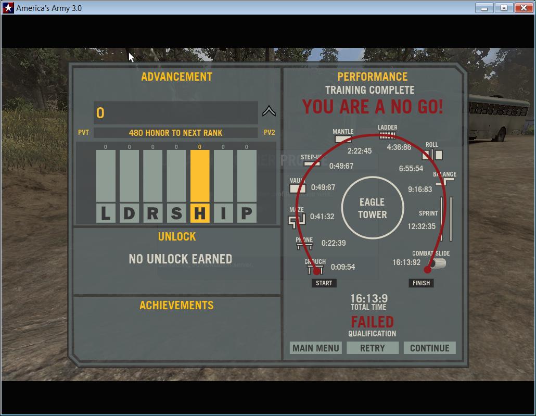Select the L value letter tile
The image size is (536, 416).
click(x=106, y=213)
